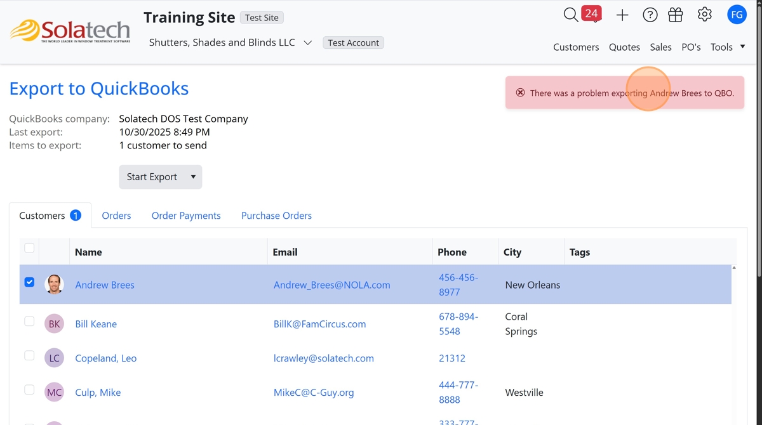
Task: Click the Export to QuickBooks heading
Action: click(98, 88)
